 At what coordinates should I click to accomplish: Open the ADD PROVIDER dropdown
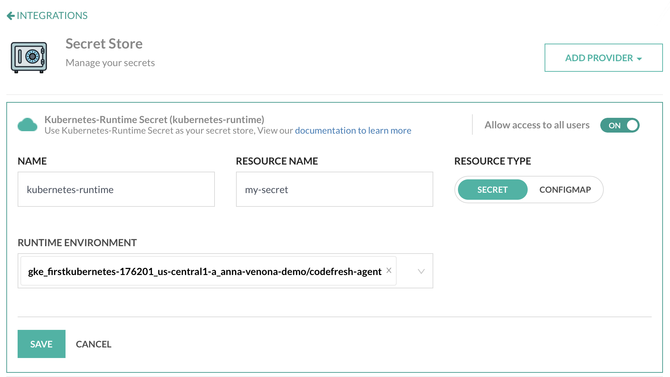[603, 58]
